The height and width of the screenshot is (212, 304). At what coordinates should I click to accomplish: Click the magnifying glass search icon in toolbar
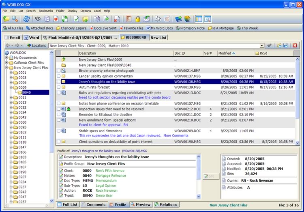click(x=15, y=19)
